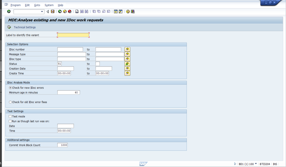Click the BTI3204 server name in status bar
Image resolution: width=286 pixels, height=167 pixels.
[x=265, y=164]
